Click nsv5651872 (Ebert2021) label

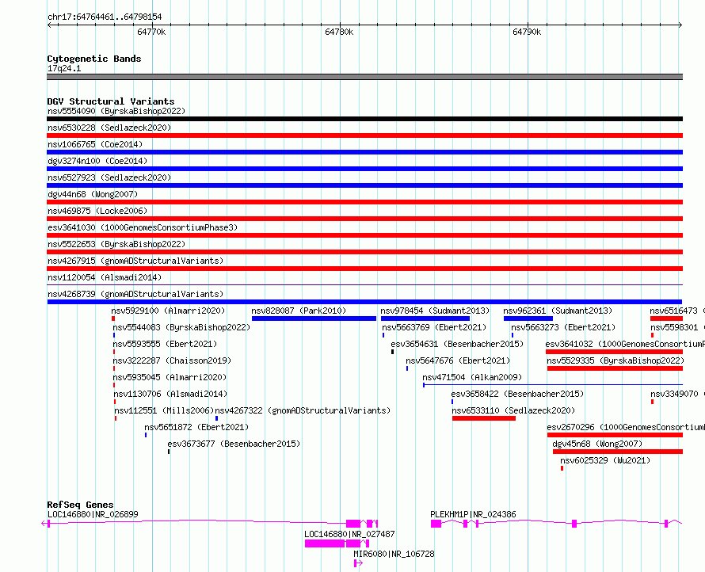[x=196, y=427]
